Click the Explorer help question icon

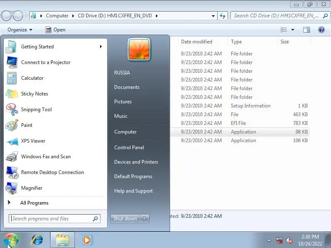[321, 30]
